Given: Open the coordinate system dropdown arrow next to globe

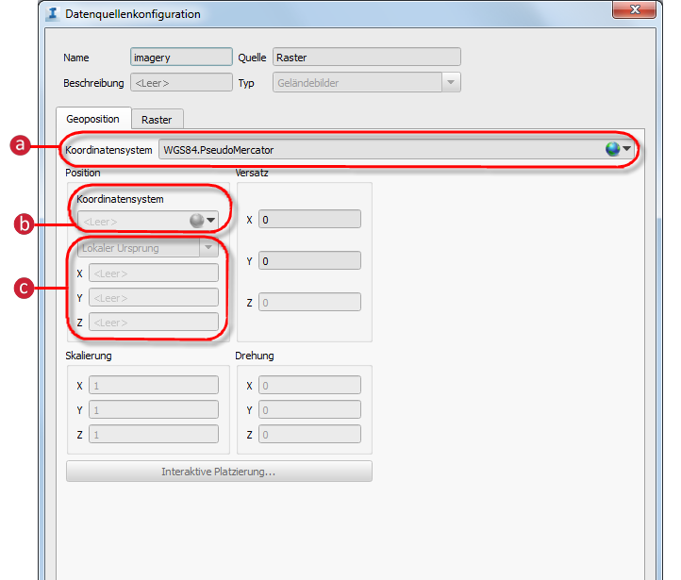Looking at the screenshot, I should (626, 148).
